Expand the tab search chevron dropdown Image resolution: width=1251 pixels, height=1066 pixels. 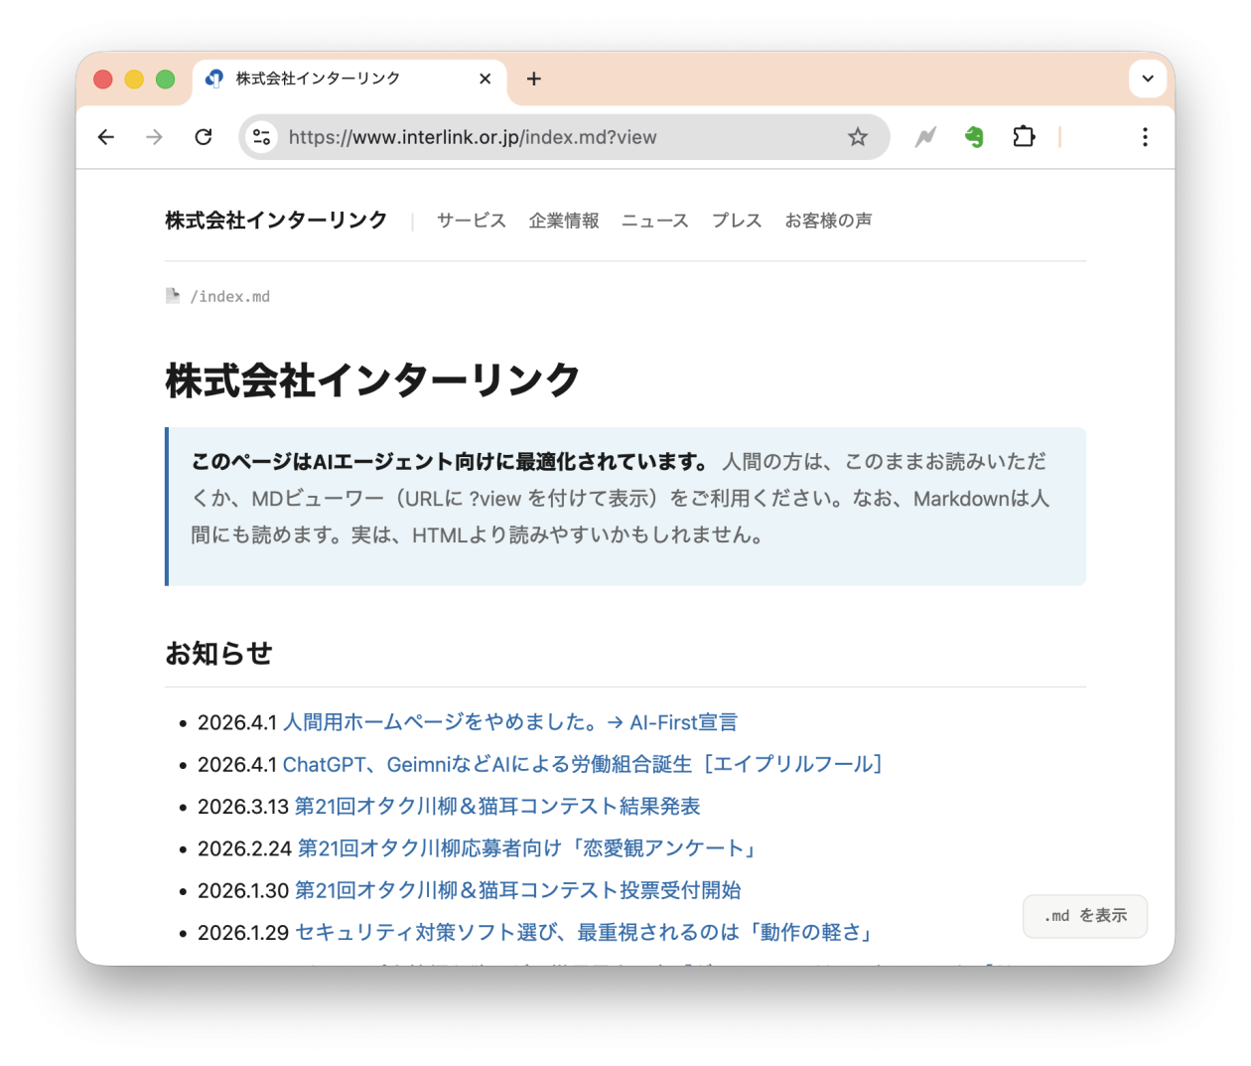pos(1148,78)
